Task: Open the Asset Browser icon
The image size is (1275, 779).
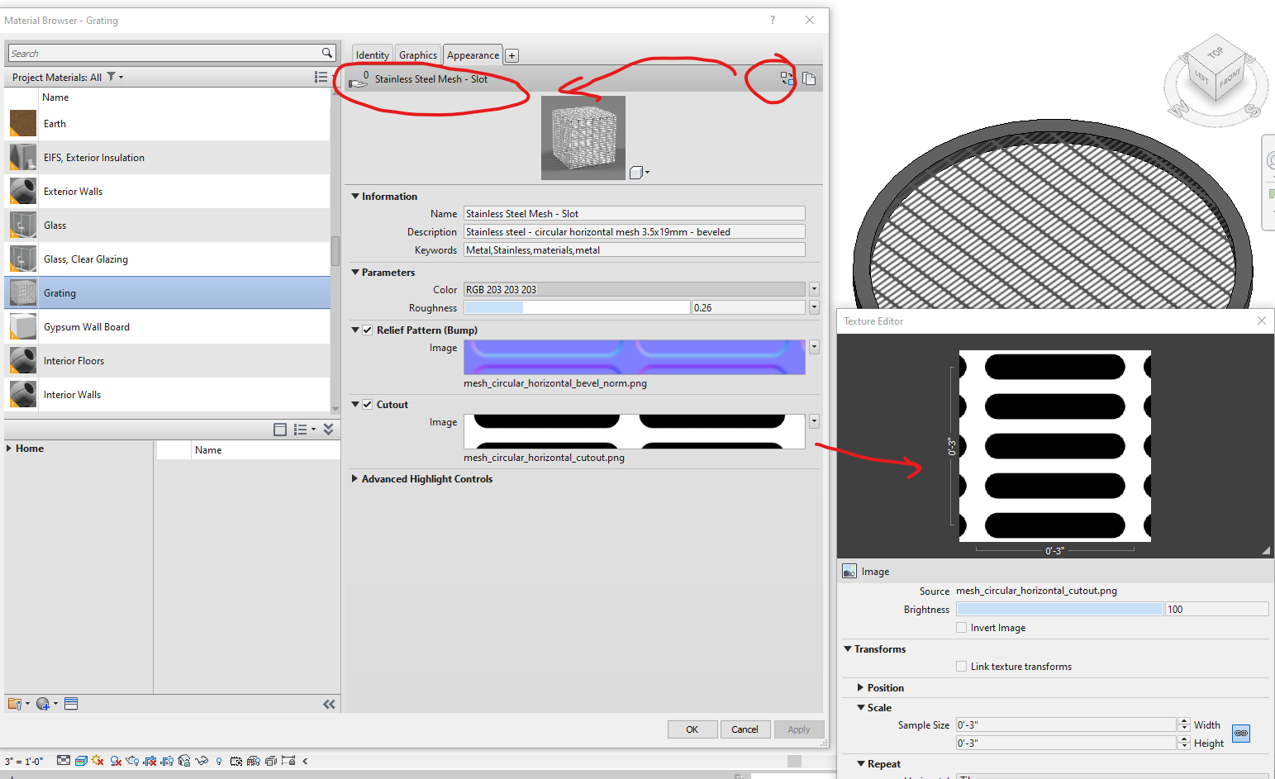Action: 71,704
